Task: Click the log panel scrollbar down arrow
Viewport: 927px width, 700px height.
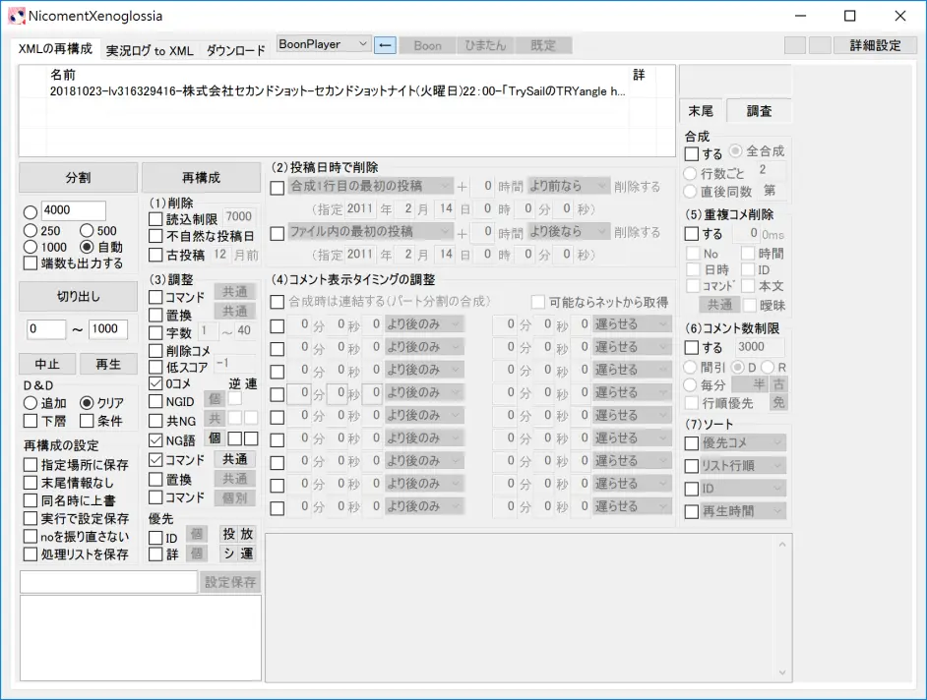Action: click(x=782, y=672)
